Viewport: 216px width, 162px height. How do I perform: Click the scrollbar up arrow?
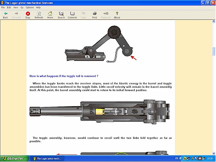coord(213,21)
